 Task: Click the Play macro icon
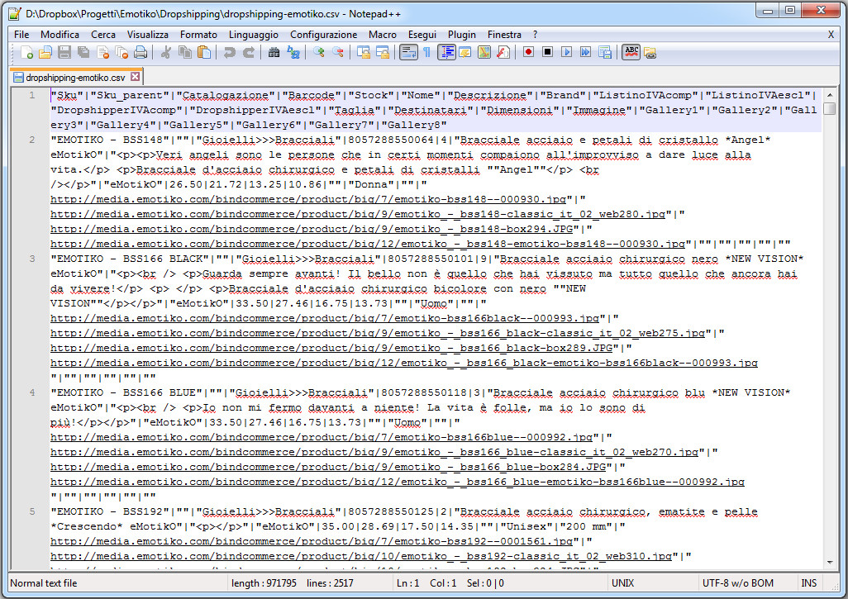click(566, 53)
